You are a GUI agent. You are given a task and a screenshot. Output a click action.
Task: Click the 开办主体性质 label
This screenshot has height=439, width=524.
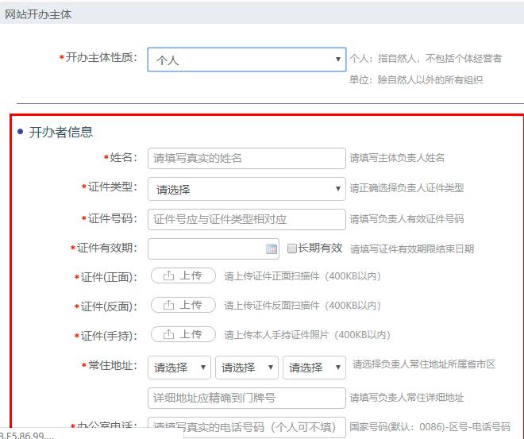(x=102, y=57)
